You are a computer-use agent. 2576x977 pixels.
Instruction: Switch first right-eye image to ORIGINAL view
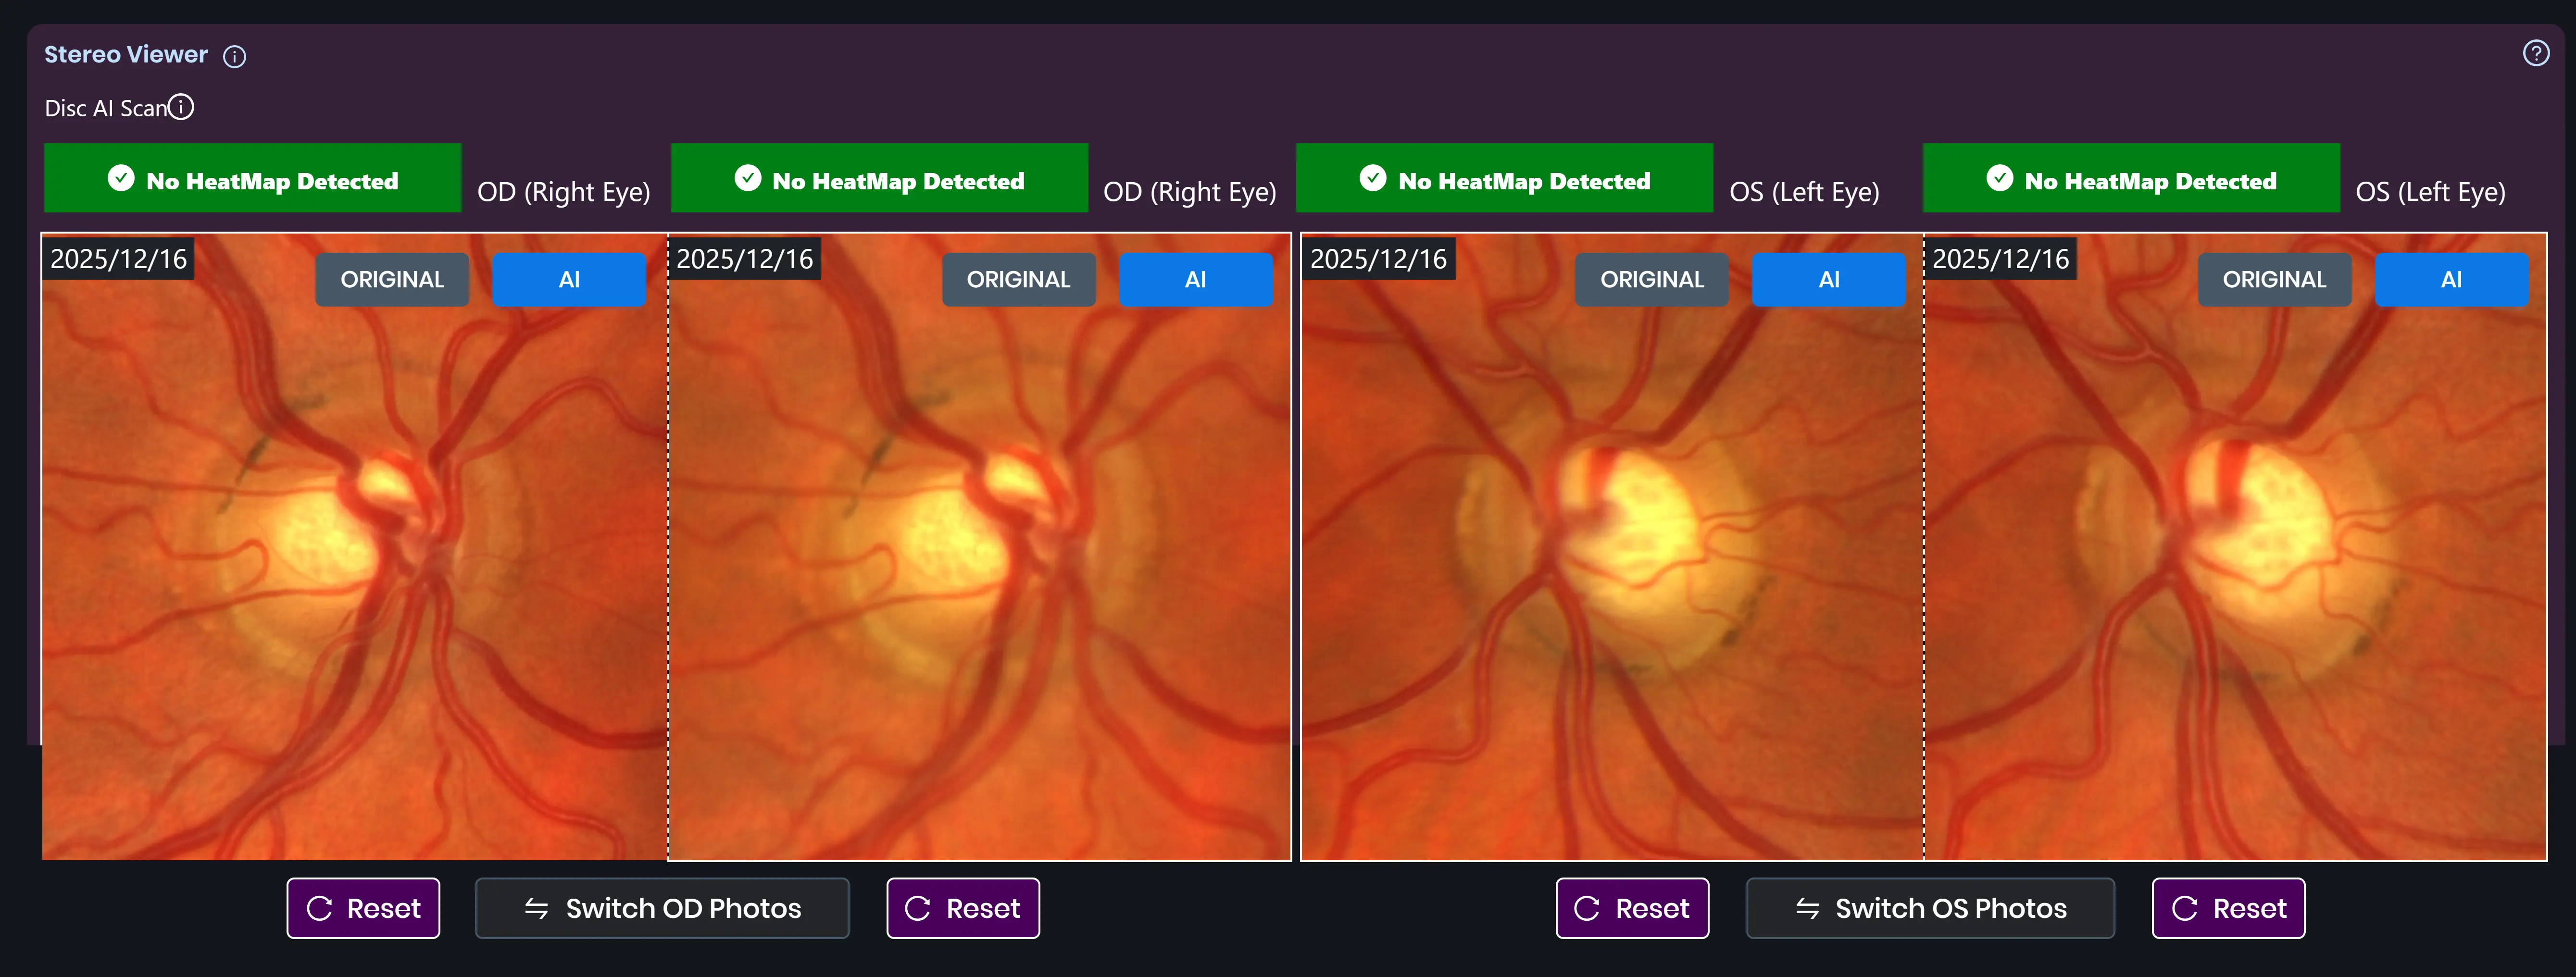pyautogui.click(x=392, y=279)
